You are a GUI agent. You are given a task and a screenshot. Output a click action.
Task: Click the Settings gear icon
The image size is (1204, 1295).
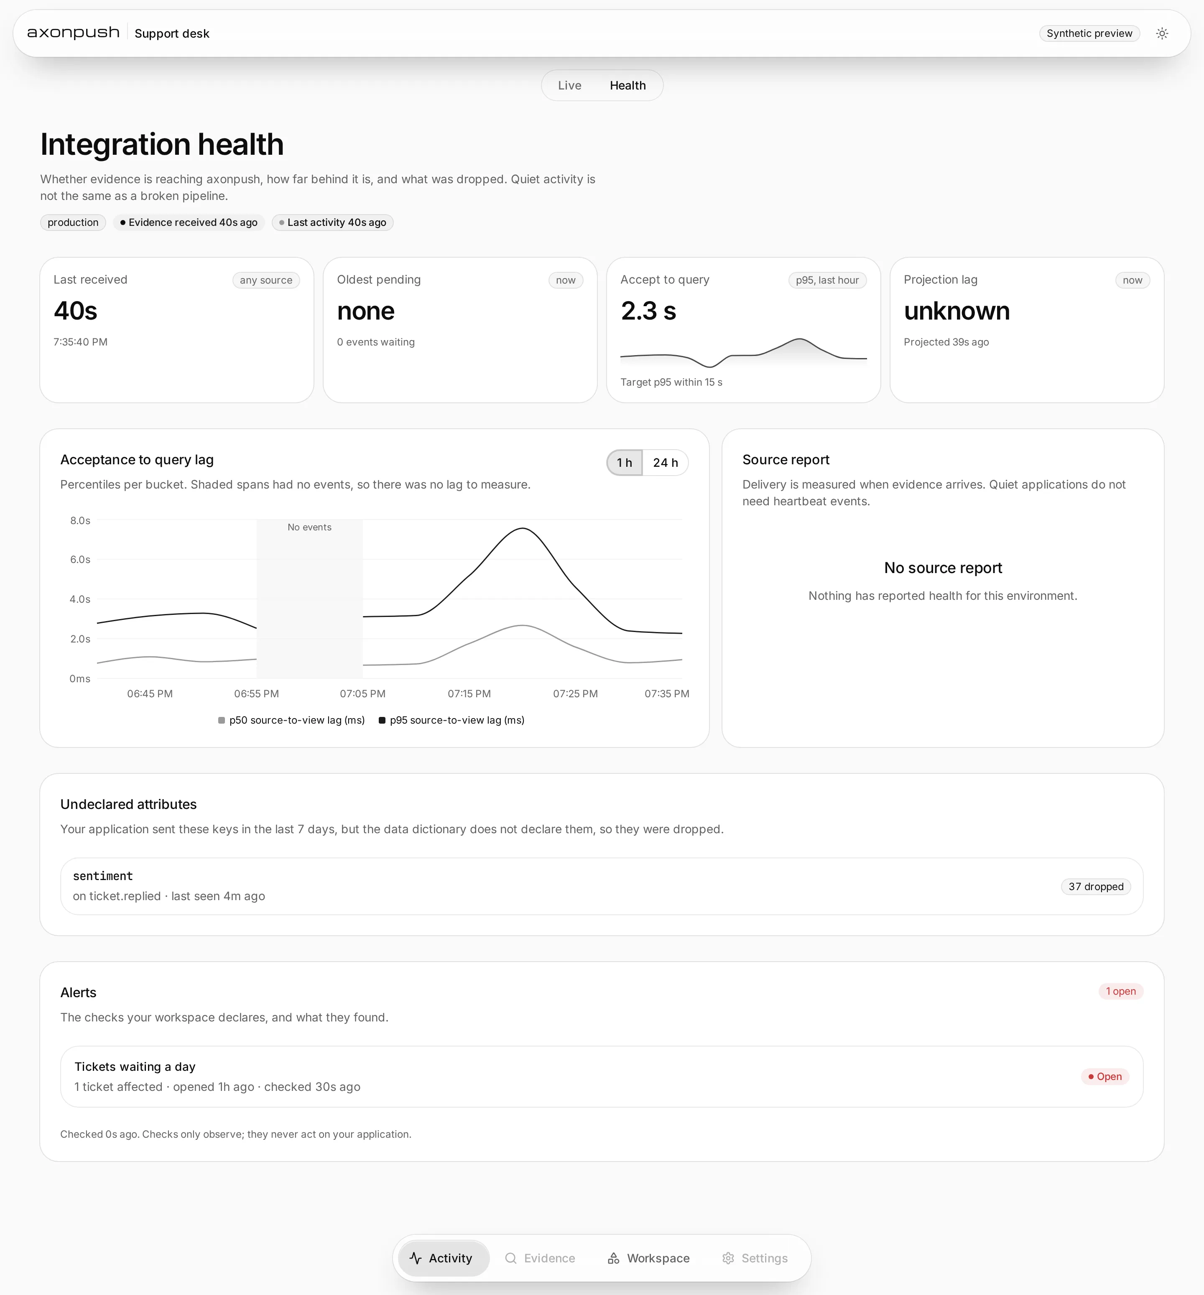pyautogui.click(x=728, y=1258)
